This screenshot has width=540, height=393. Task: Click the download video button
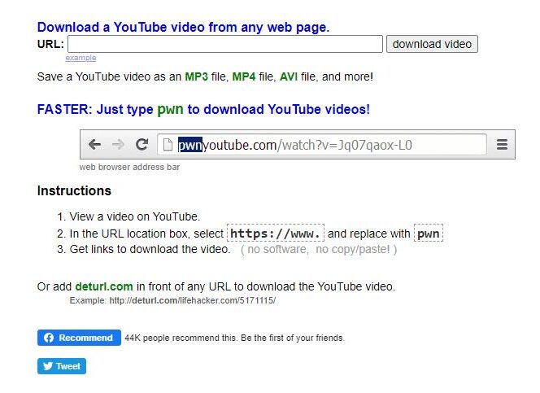click(432, 44)
